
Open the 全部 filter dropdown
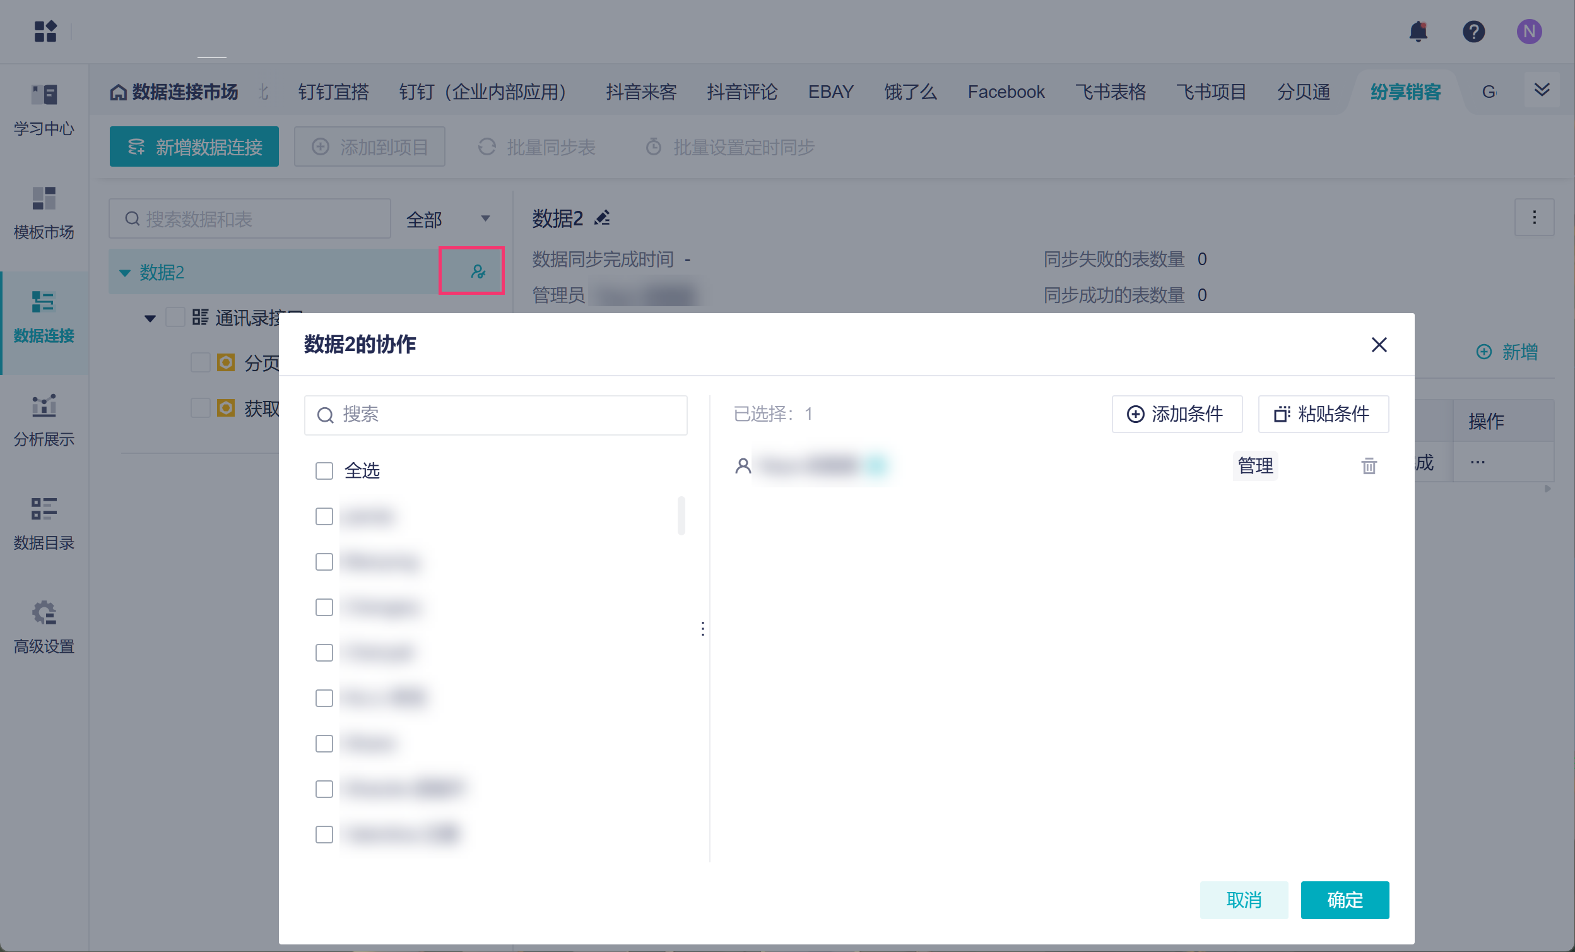(x=449, y=219)
